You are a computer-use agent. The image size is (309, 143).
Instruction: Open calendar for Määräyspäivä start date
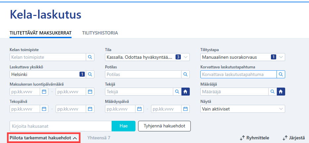[139, 108]
